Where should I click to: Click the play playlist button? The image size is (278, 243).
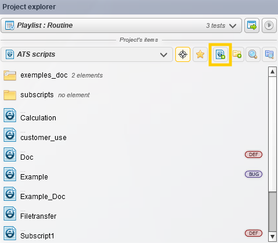[x=269, y=25]
